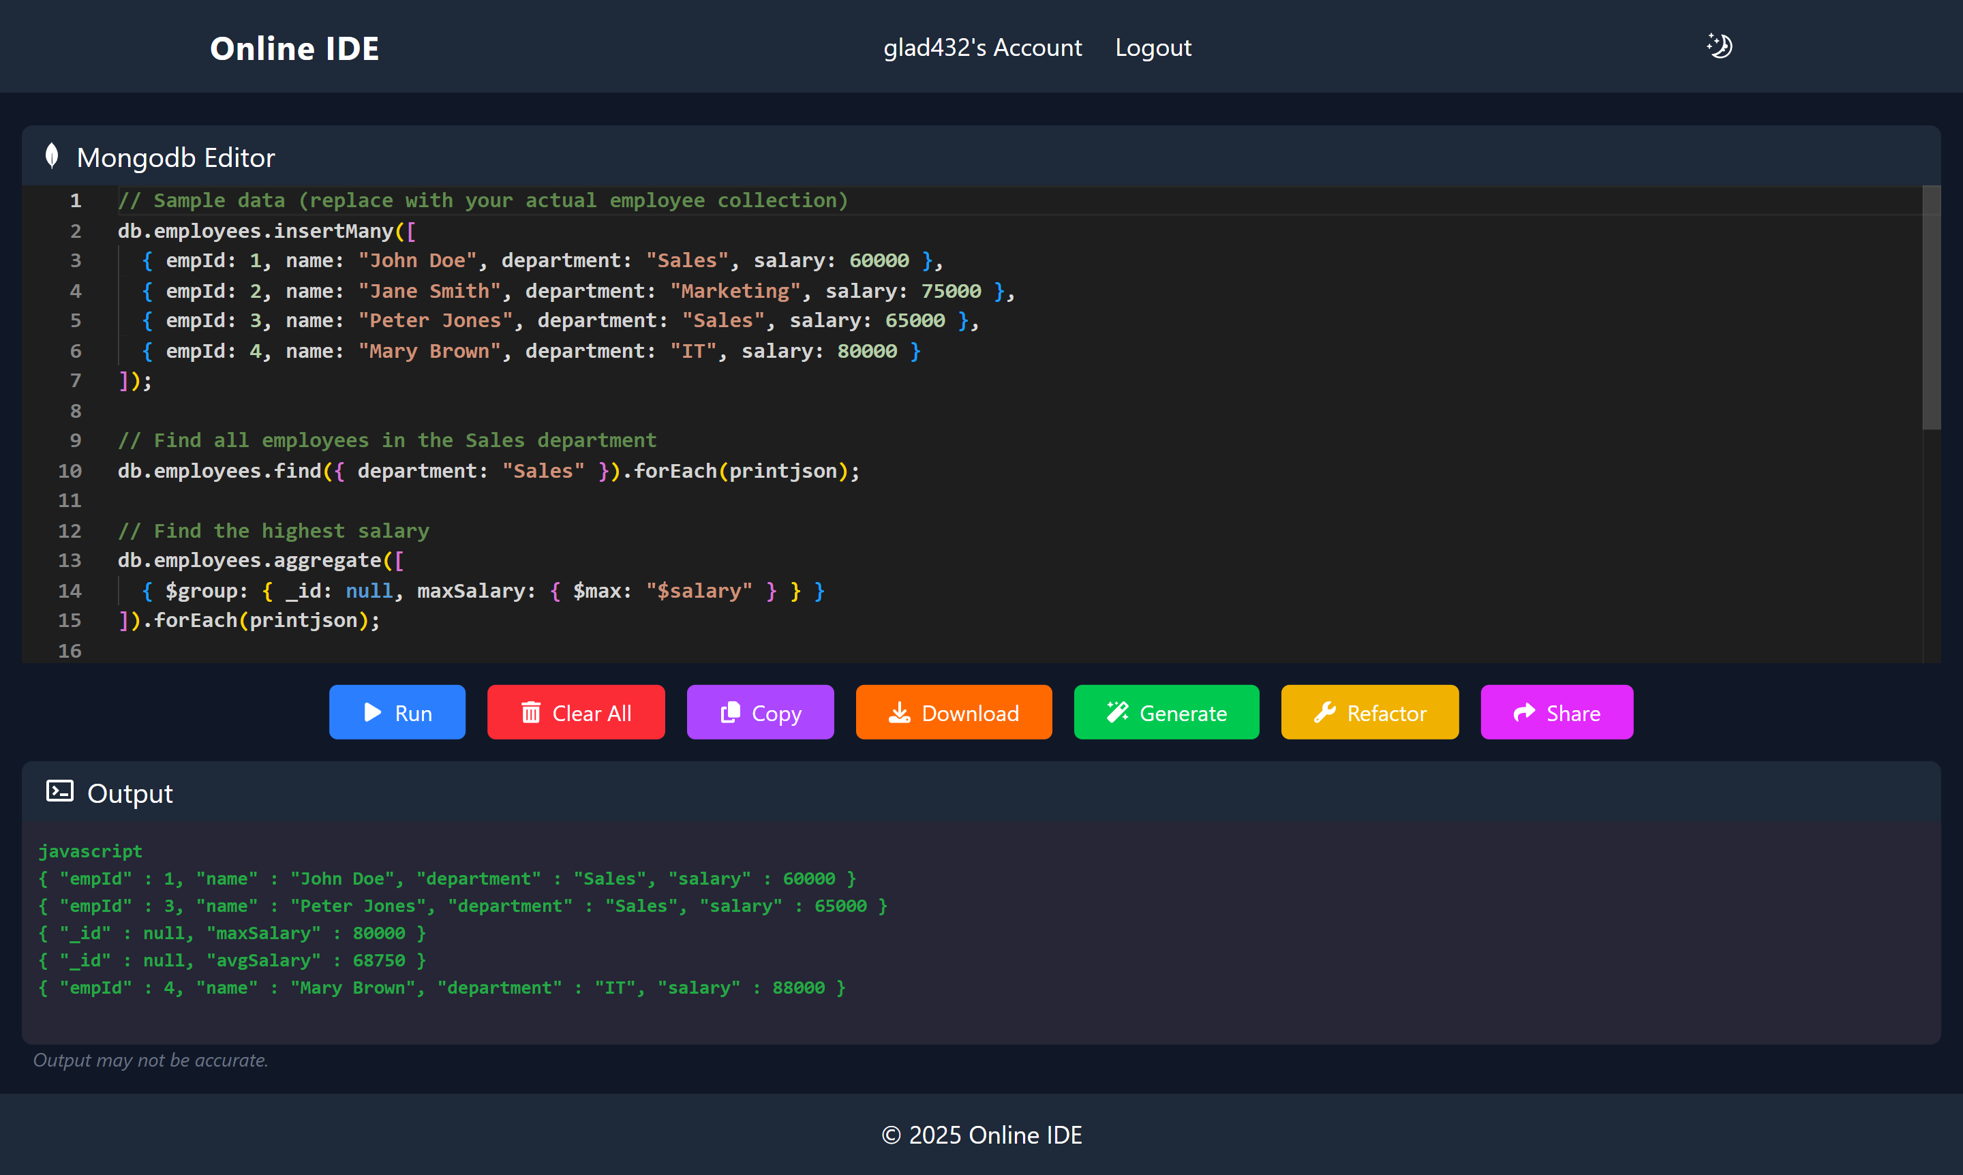Clear all editor code
1963x1175 pixels.
point(576,712)
